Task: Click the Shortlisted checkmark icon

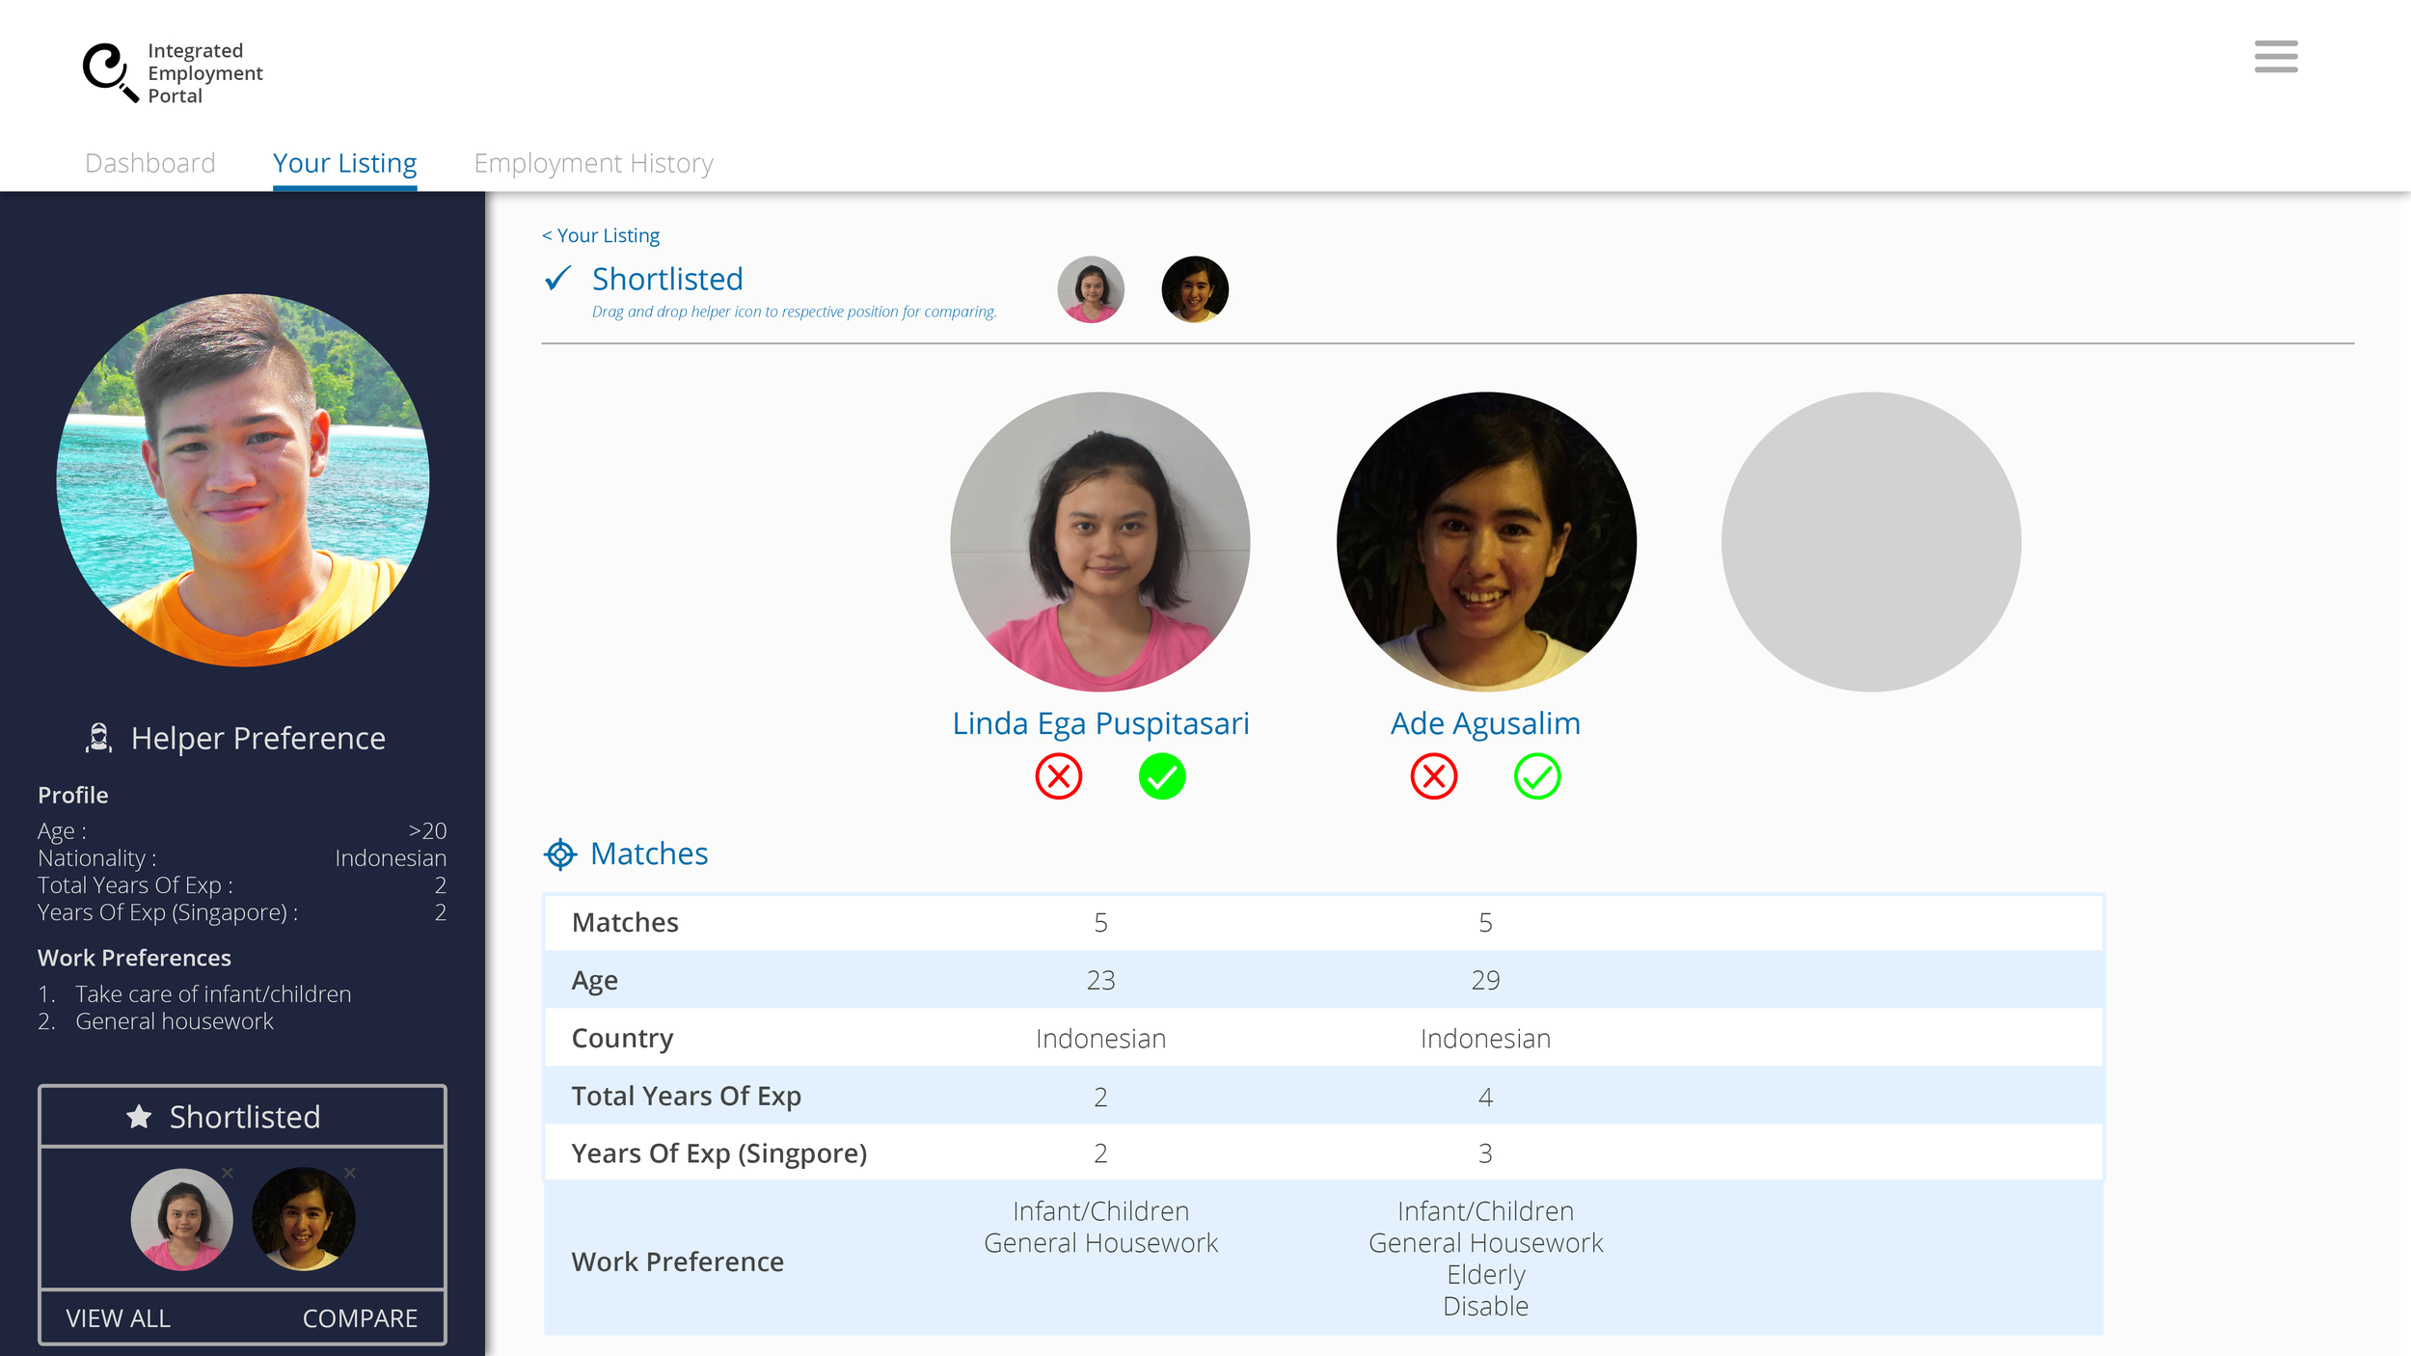Action: coord(557,279)
